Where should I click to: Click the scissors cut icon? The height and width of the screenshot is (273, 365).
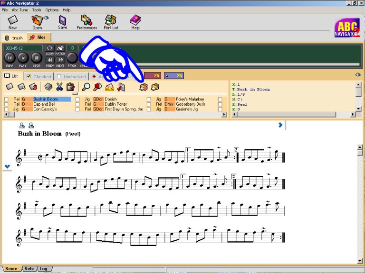click(59, 87)
